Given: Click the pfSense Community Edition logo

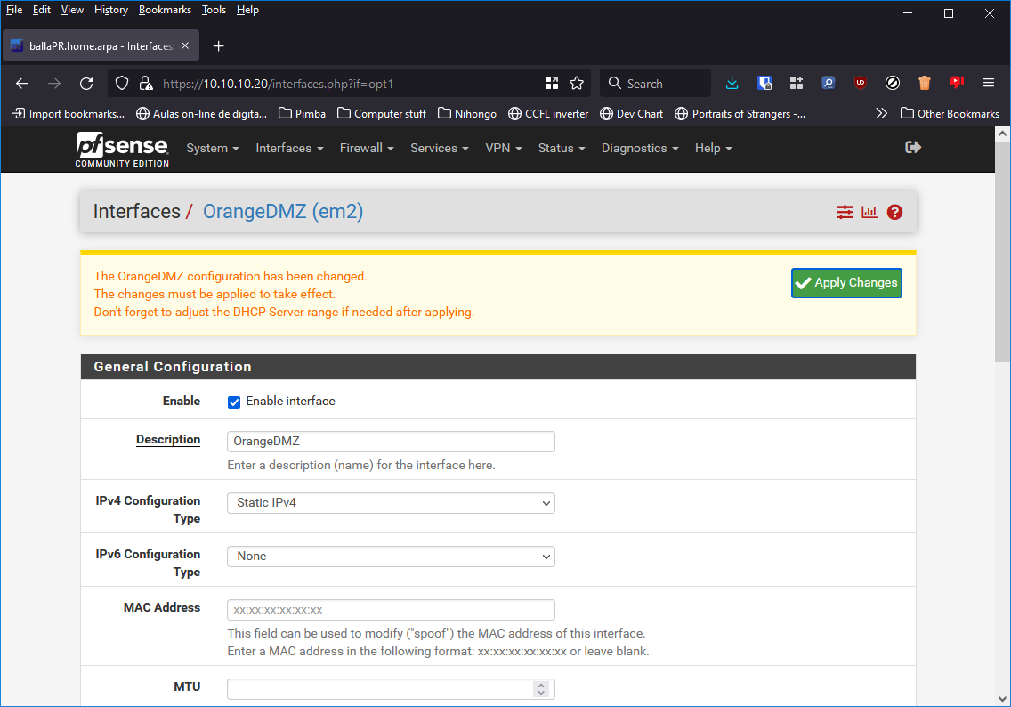Looking at the screenshot, I should tap(122, 149).
